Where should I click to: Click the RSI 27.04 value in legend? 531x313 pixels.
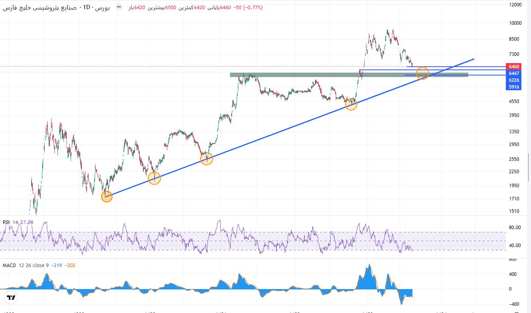tap(28, 222)
